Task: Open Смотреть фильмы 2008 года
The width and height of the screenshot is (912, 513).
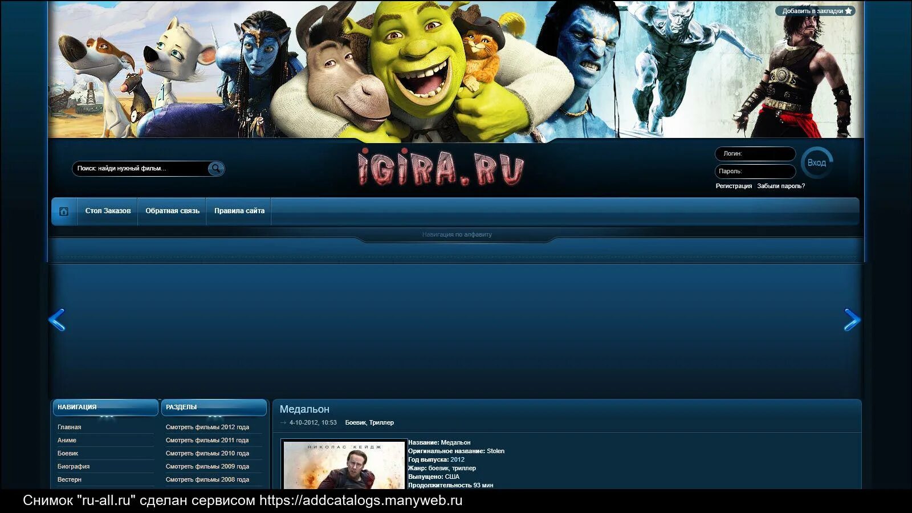Action: pos(207,479)
